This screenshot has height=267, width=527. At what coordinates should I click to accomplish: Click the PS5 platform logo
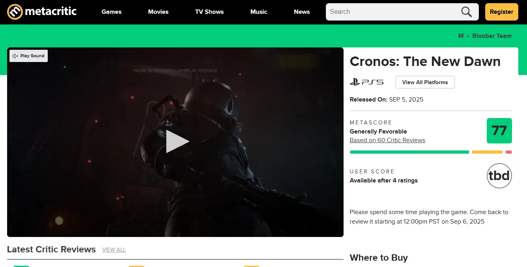(x=366, y=82)
